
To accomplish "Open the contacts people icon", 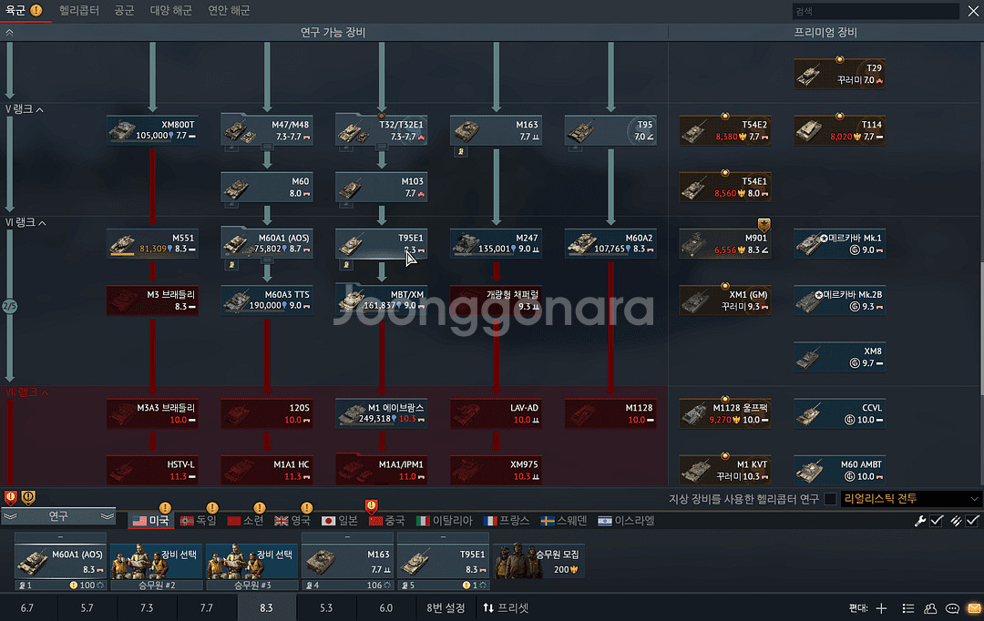I will tap(930, 608).
